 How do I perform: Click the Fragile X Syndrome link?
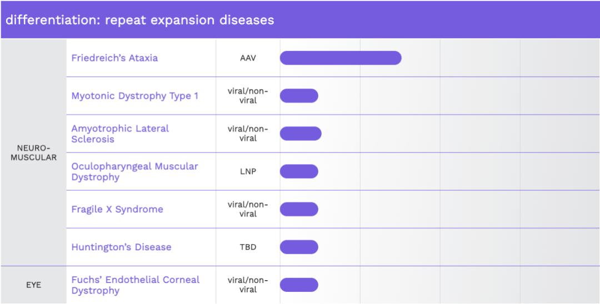click(117, 209)
